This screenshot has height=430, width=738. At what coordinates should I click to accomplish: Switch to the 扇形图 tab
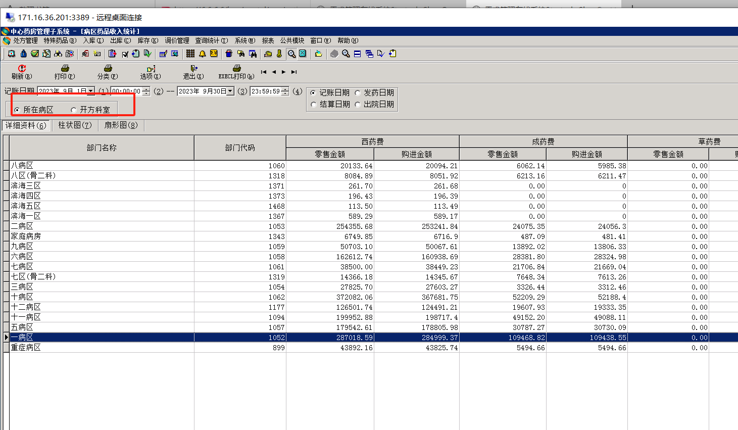121,125
